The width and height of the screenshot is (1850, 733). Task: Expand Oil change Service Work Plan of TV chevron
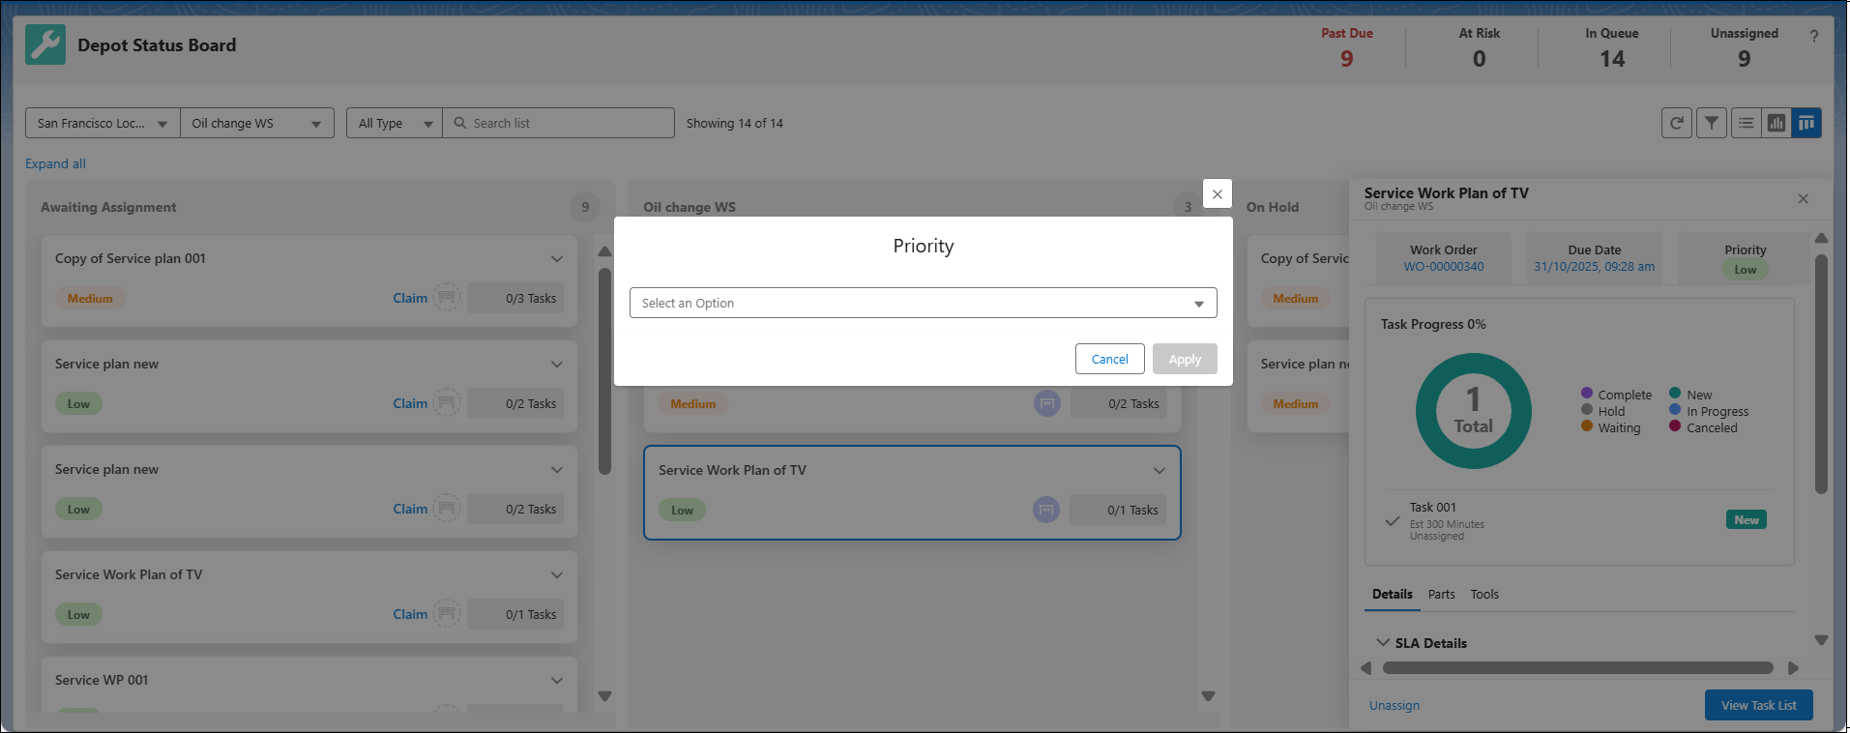click(x=1159, y=470)
